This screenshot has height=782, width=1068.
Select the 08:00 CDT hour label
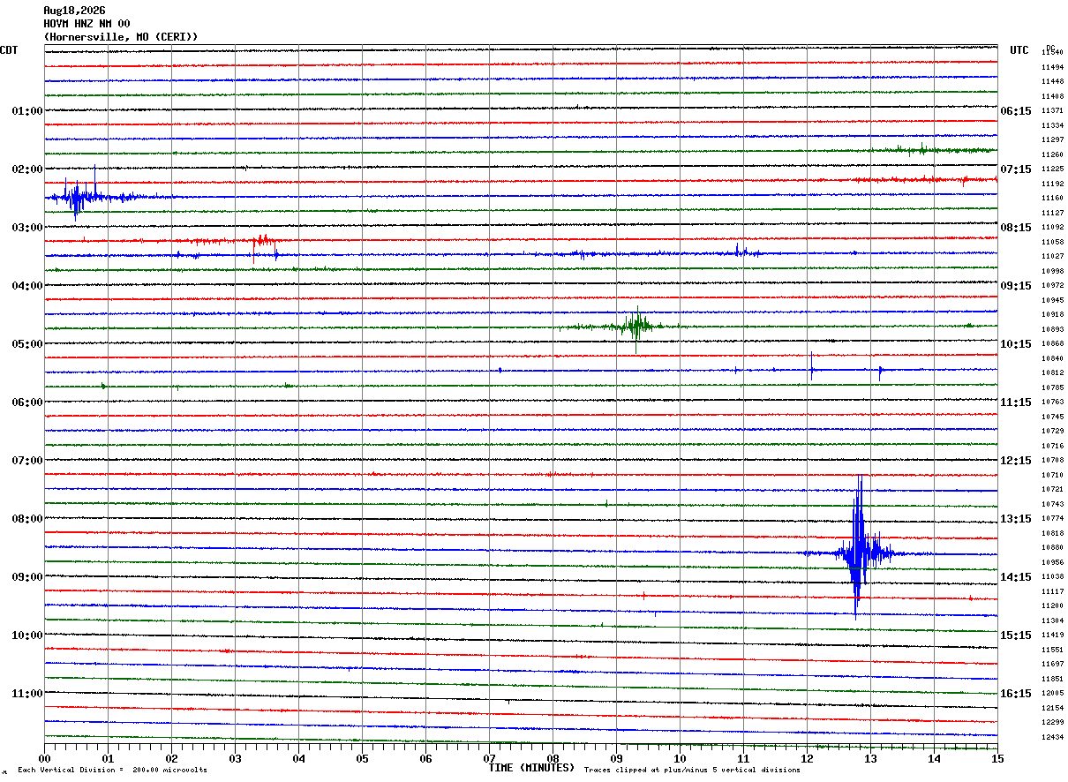pyautogui.click(x=26, y=519)
